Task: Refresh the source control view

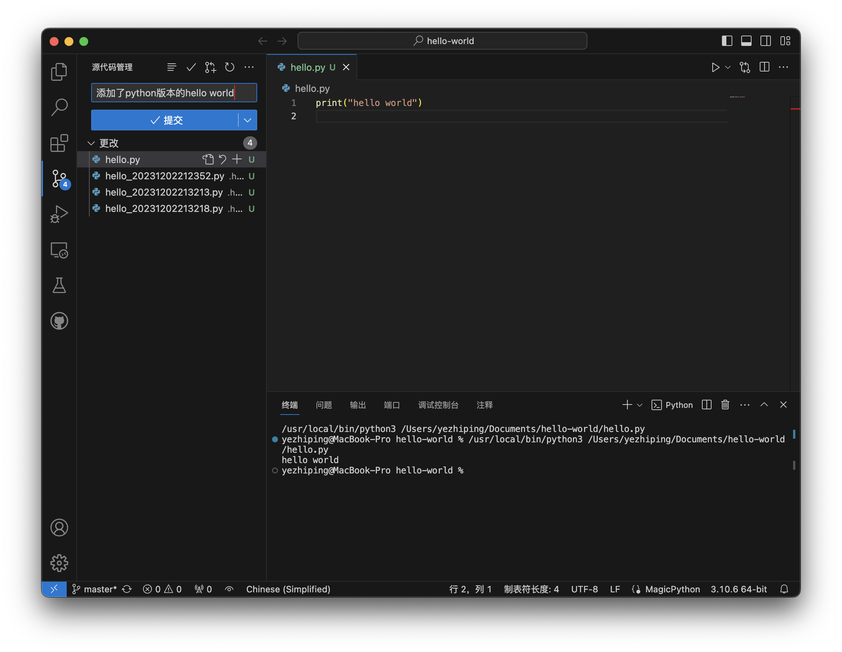Action: click(x=230, y=67)
